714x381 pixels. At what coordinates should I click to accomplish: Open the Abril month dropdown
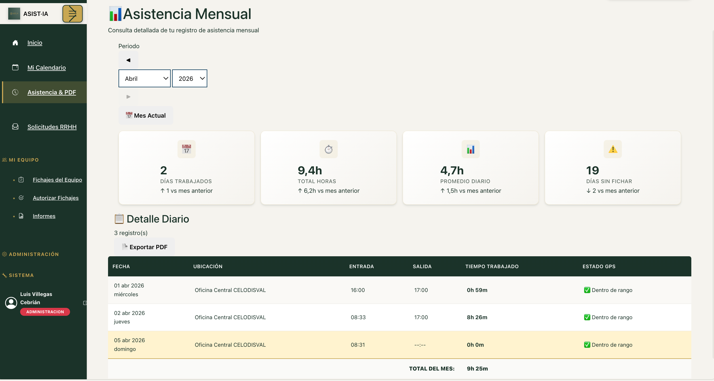[x=144, y=79]
